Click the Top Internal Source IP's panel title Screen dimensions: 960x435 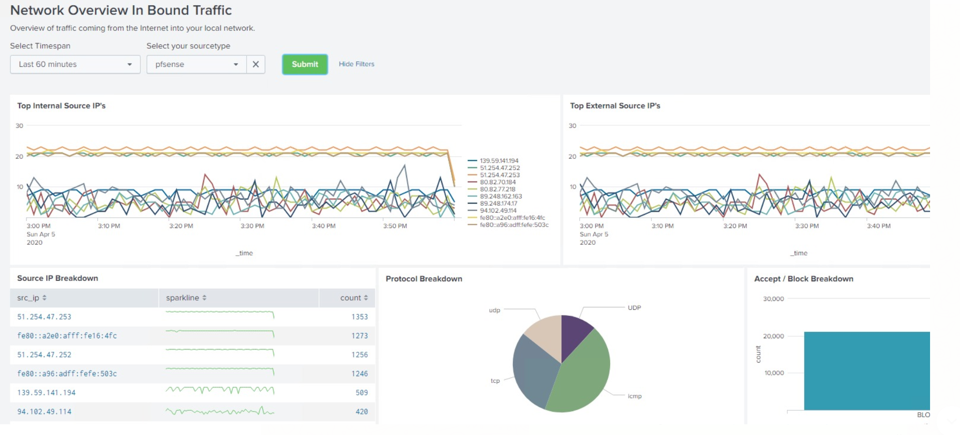pyautogui.click(x=61, y=106)
